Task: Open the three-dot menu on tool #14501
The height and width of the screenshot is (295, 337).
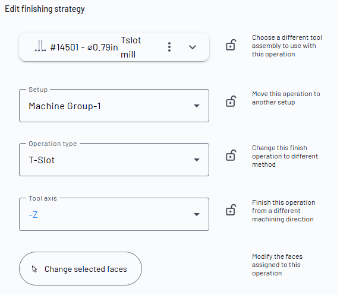Action: coord(169,47)
